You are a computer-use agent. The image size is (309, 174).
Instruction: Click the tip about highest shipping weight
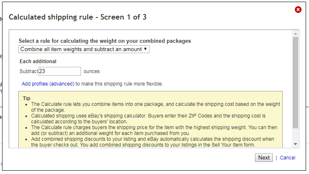tap(154, 130)
